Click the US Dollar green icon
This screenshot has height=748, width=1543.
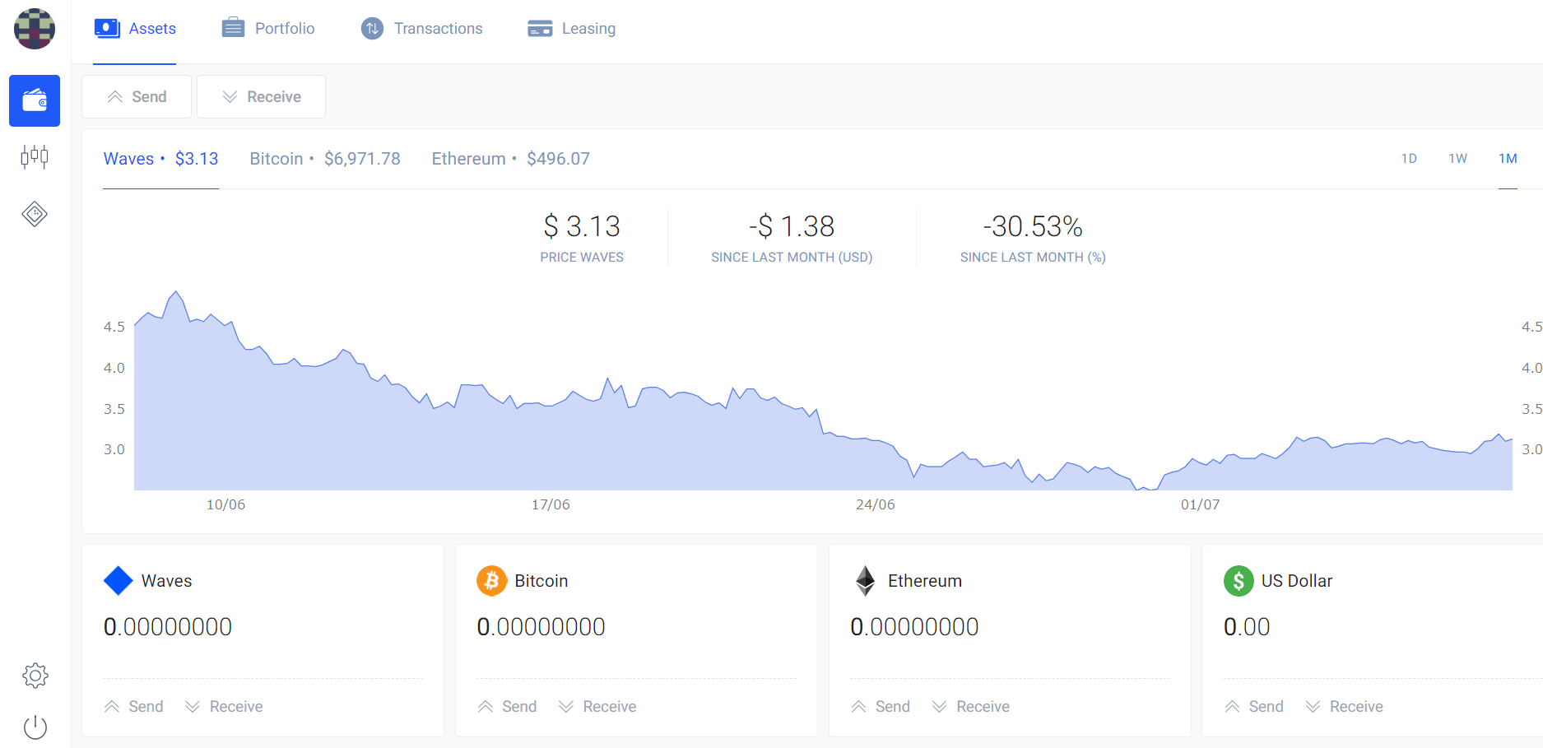coord(1239,581)
